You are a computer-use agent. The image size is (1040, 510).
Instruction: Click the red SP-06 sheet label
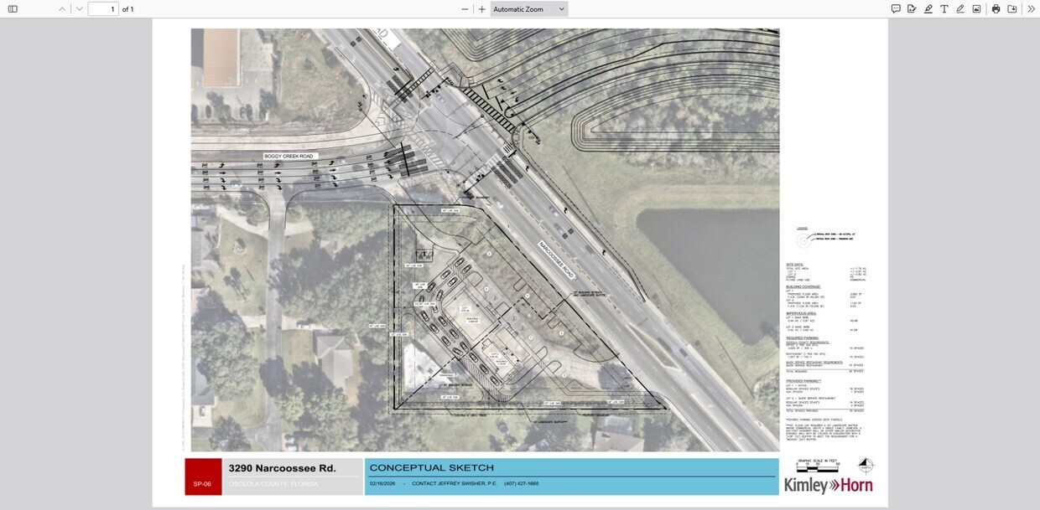click(x=202, y=477)
